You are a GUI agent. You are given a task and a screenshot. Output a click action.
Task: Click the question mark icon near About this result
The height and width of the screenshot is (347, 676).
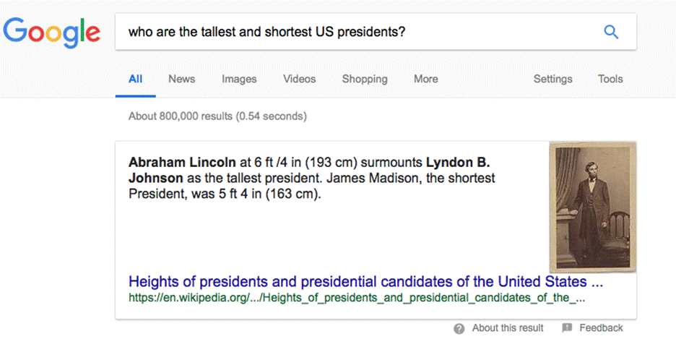459,328
